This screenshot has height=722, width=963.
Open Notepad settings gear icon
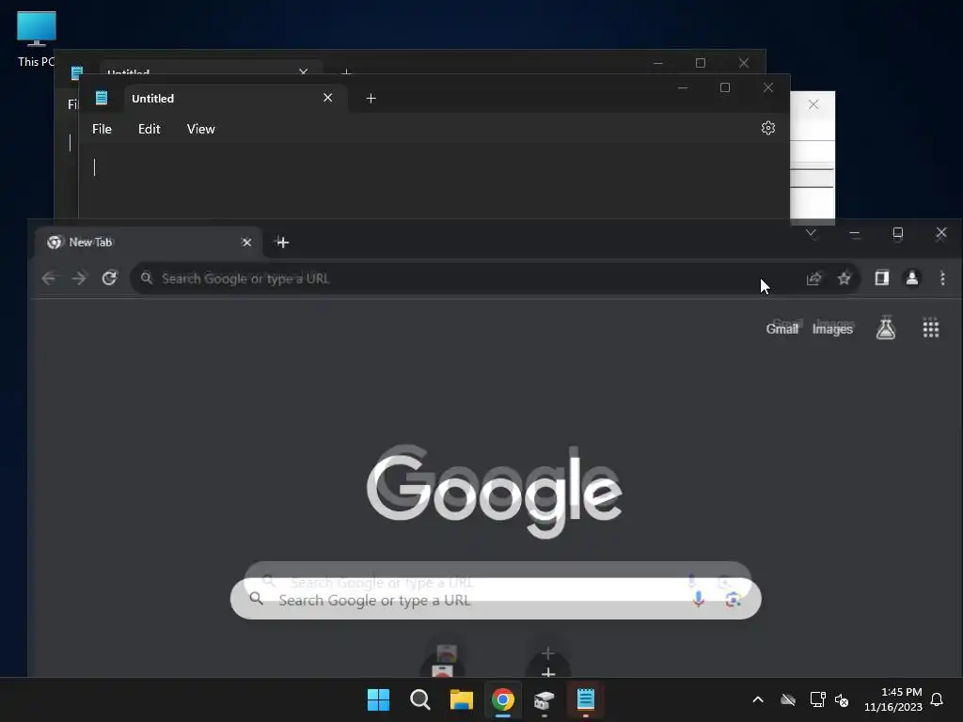tap(767, 128)
